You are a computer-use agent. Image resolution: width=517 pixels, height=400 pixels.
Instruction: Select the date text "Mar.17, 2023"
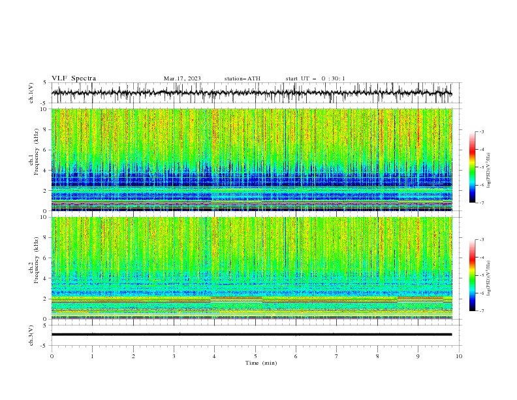(x=182, y=78)
